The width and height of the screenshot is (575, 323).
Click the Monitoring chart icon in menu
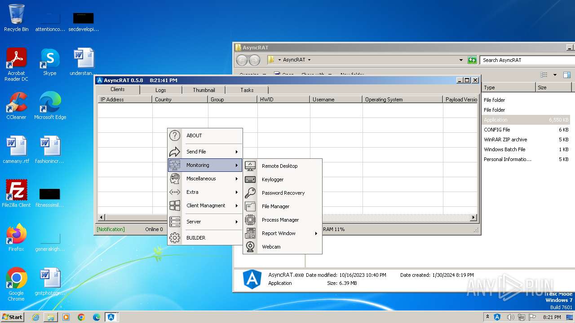coord(175,165)
